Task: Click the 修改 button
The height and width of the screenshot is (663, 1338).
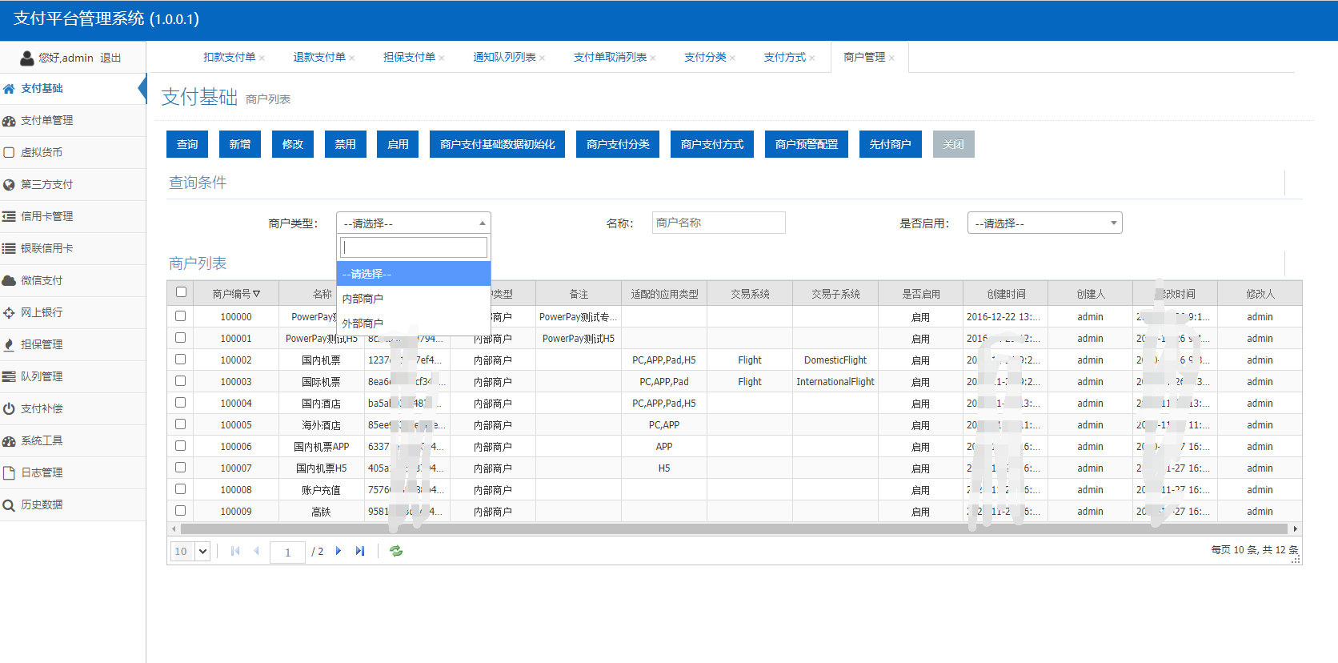Action: pos(293,144)
